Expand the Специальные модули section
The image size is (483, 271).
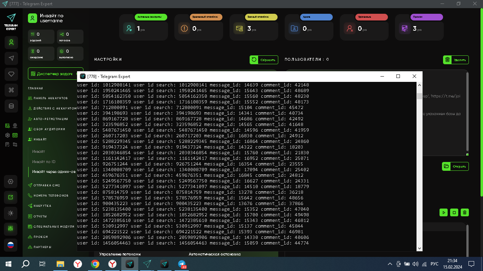pyautogui.click(x=51, y=227)
